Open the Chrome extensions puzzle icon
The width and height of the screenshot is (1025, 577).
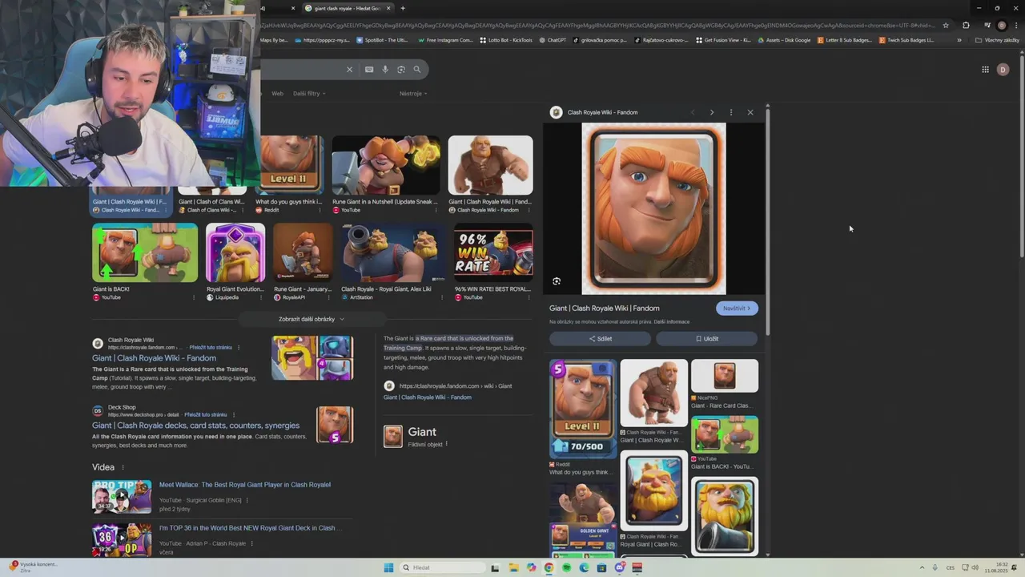(966, 25)
